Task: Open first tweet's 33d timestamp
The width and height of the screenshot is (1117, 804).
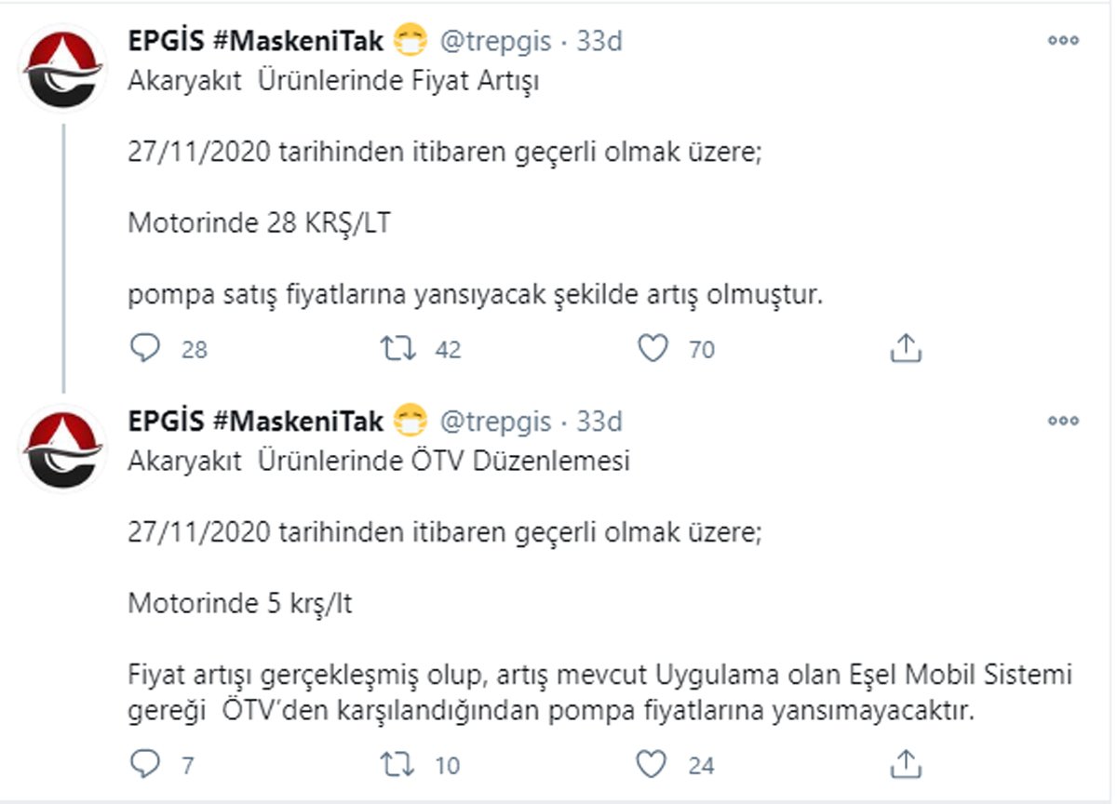Action: (x=599, y=41)
